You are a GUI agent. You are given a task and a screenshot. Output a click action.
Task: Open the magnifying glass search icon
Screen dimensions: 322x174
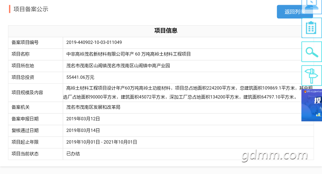(x=312, y=52)
